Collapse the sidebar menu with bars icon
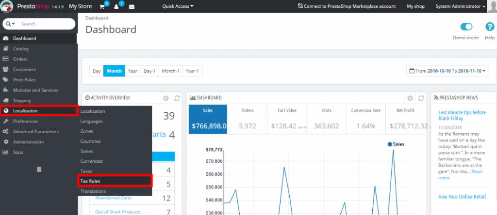 pos(39,169)
